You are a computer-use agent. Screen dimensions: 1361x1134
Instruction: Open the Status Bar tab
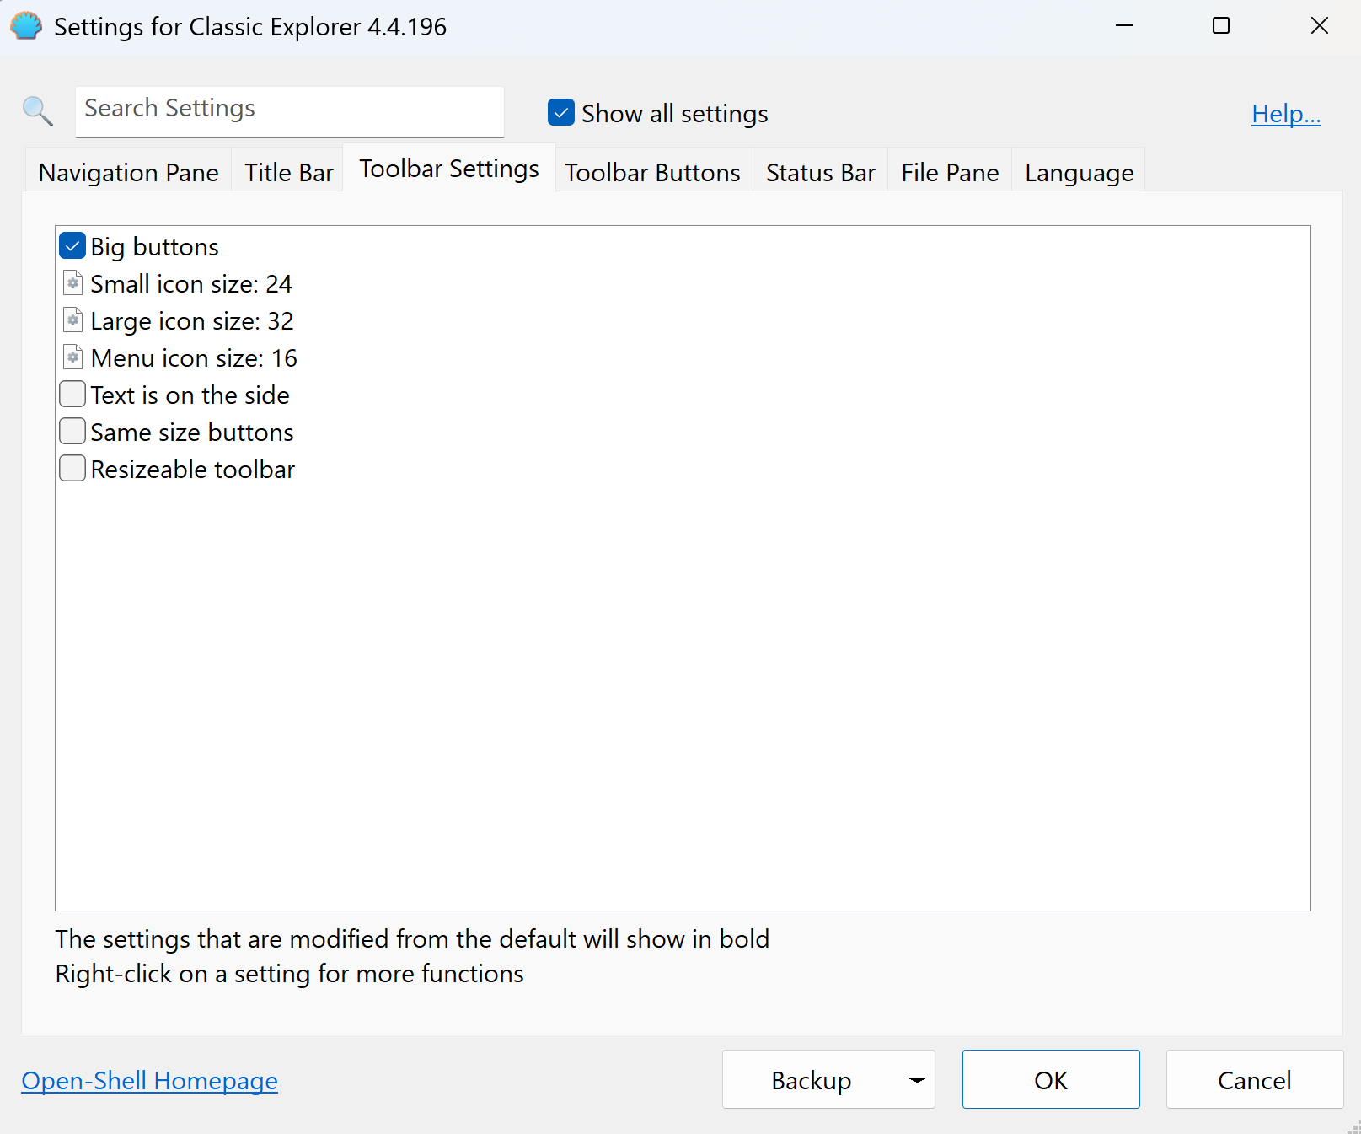(820, 172)
